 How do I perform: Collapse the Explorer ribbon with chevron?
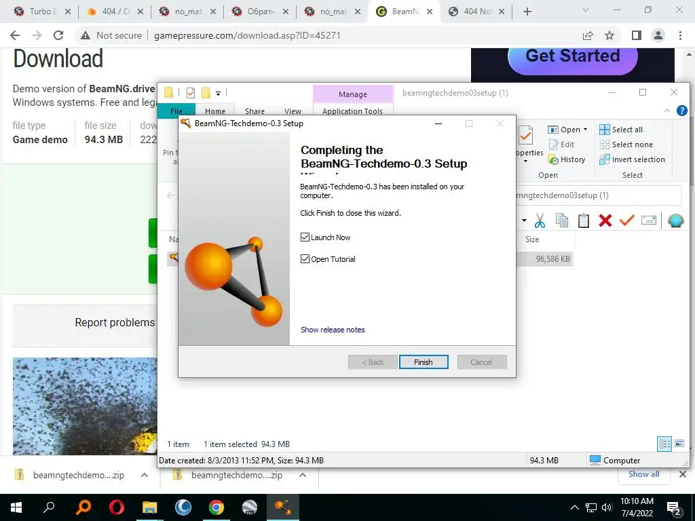click(x=666, y=111)
